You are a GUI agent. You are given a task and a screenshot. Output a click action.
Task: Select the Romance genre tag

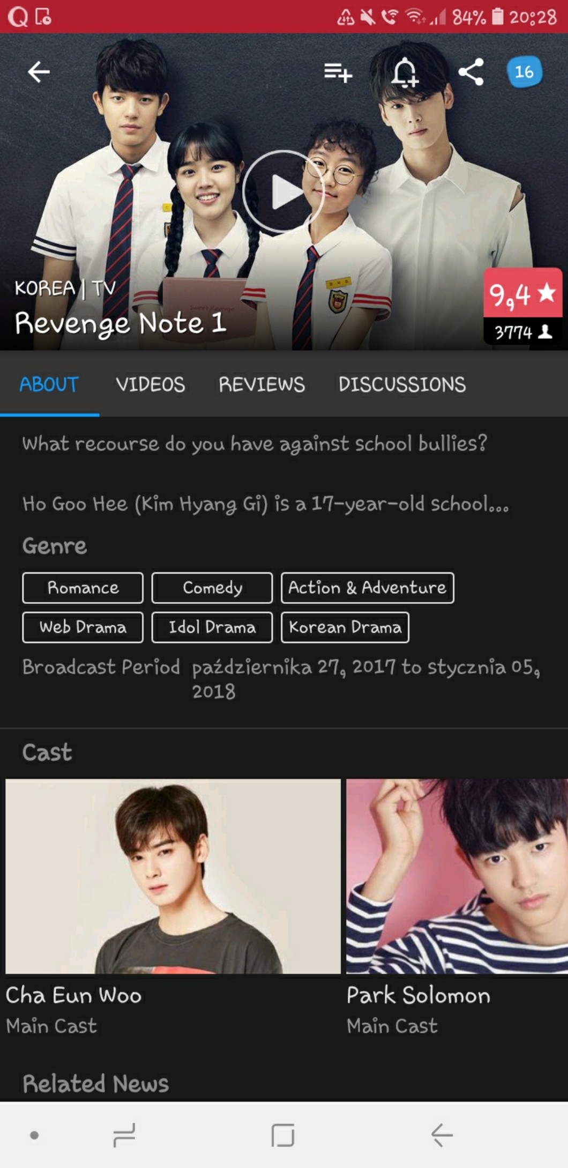pos(83,588)
